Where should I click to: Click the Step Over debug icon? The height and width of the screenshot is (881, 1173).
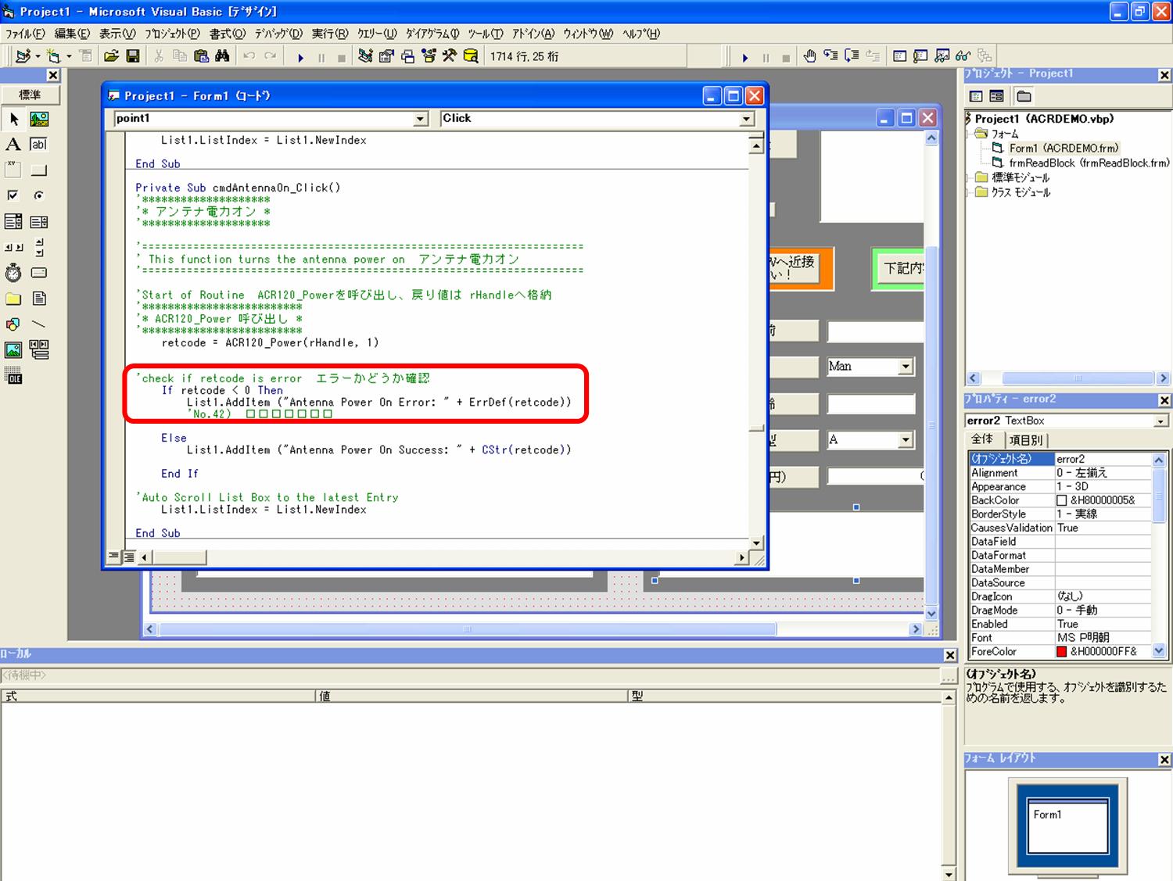(x=852, y=56)
